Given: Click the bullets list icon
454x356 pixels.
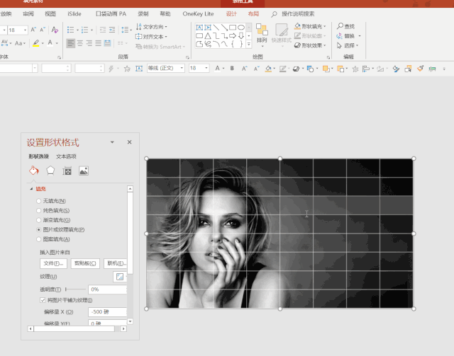Looking at the screenshot, I should click(70, 30).
